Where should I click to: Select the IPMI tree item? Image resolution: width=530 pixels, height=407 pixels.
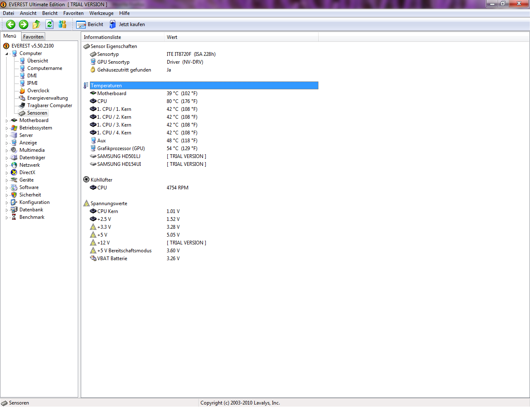[x=32, y=83]
